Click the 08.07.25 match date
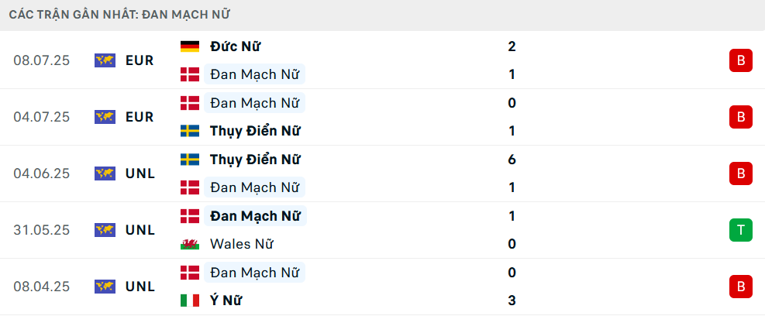The height and width of the screenshot is (316, 765). pos(42,60)
